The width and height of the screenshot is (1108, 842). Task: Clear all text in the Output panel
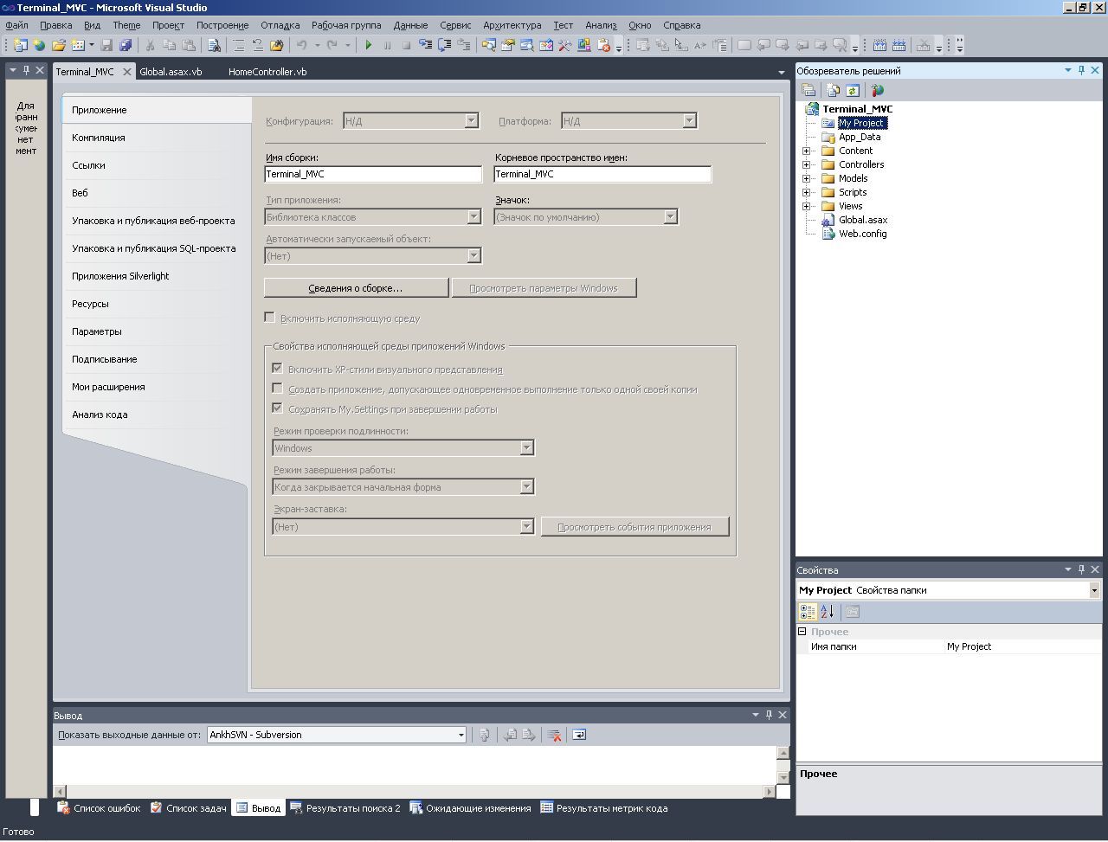555,735
